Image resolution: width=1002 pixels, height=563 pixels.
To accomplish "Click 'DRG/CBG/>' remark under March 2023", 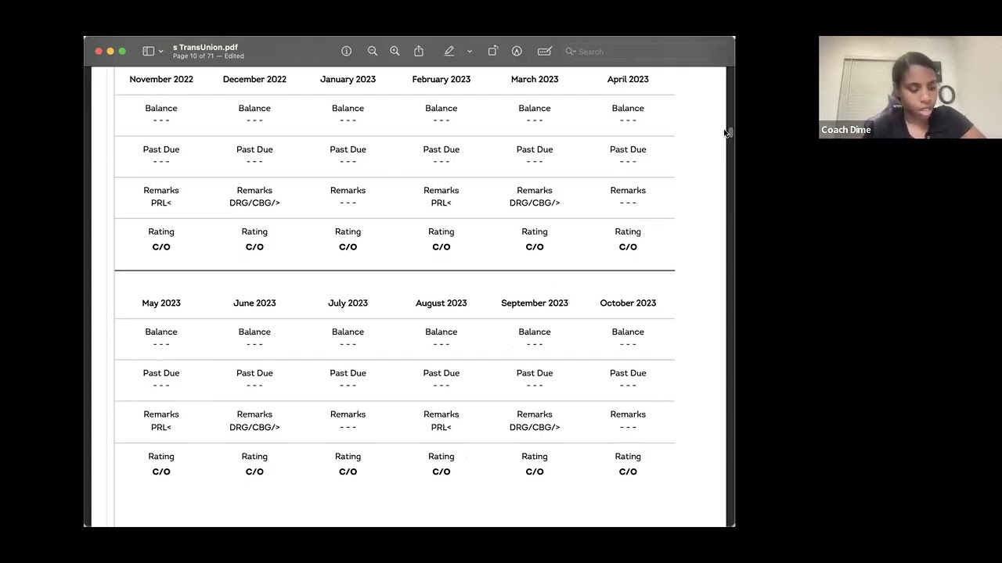I will coord(535,203).
